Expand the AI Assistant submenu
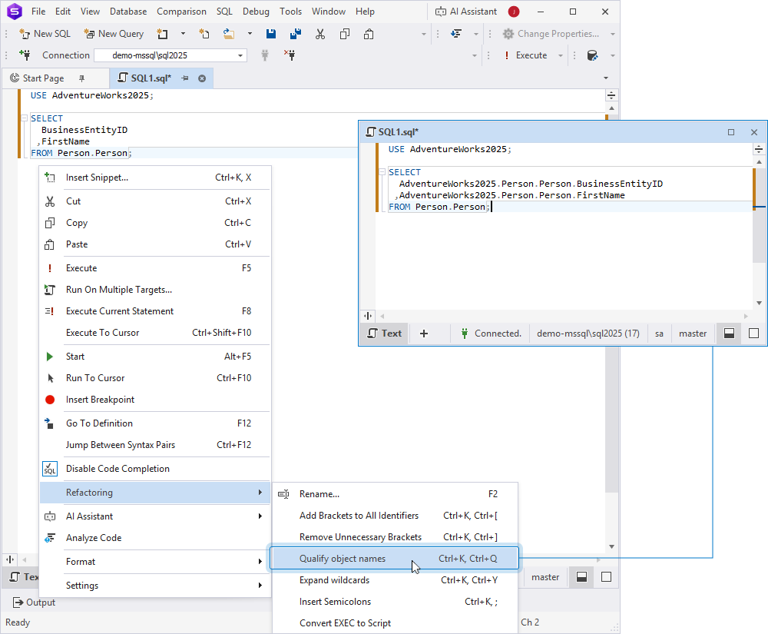 pos(155,516)
